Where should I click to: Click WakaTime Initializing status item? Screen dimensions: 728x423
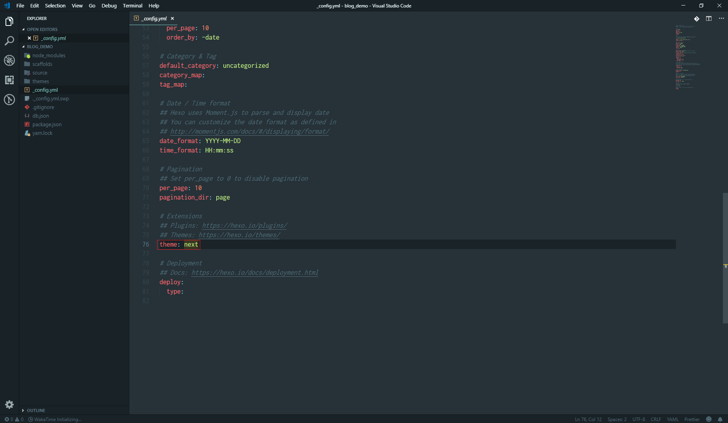(55, 419)
